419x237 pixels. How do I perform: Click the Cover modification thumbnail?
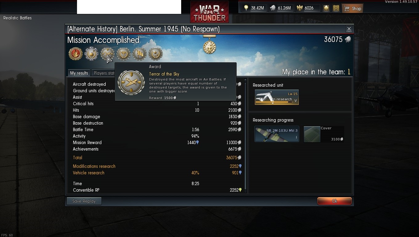point(312,134)
